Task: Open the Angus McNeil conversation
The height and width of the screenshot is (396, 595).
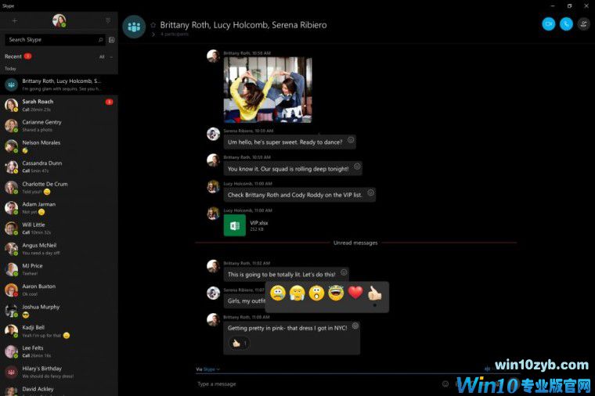Action: coord(59,249)
